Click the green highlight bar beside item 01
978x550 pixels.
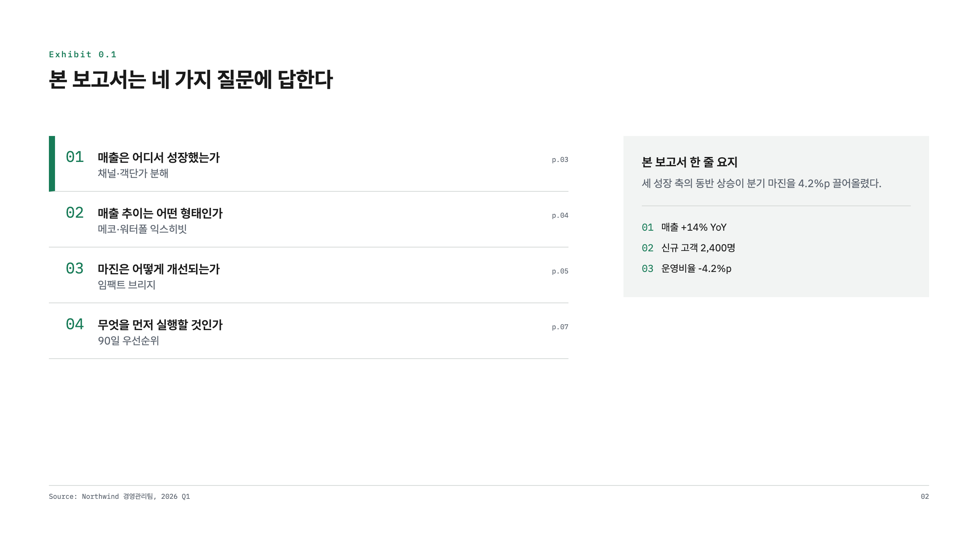click(x=52, y=163)
